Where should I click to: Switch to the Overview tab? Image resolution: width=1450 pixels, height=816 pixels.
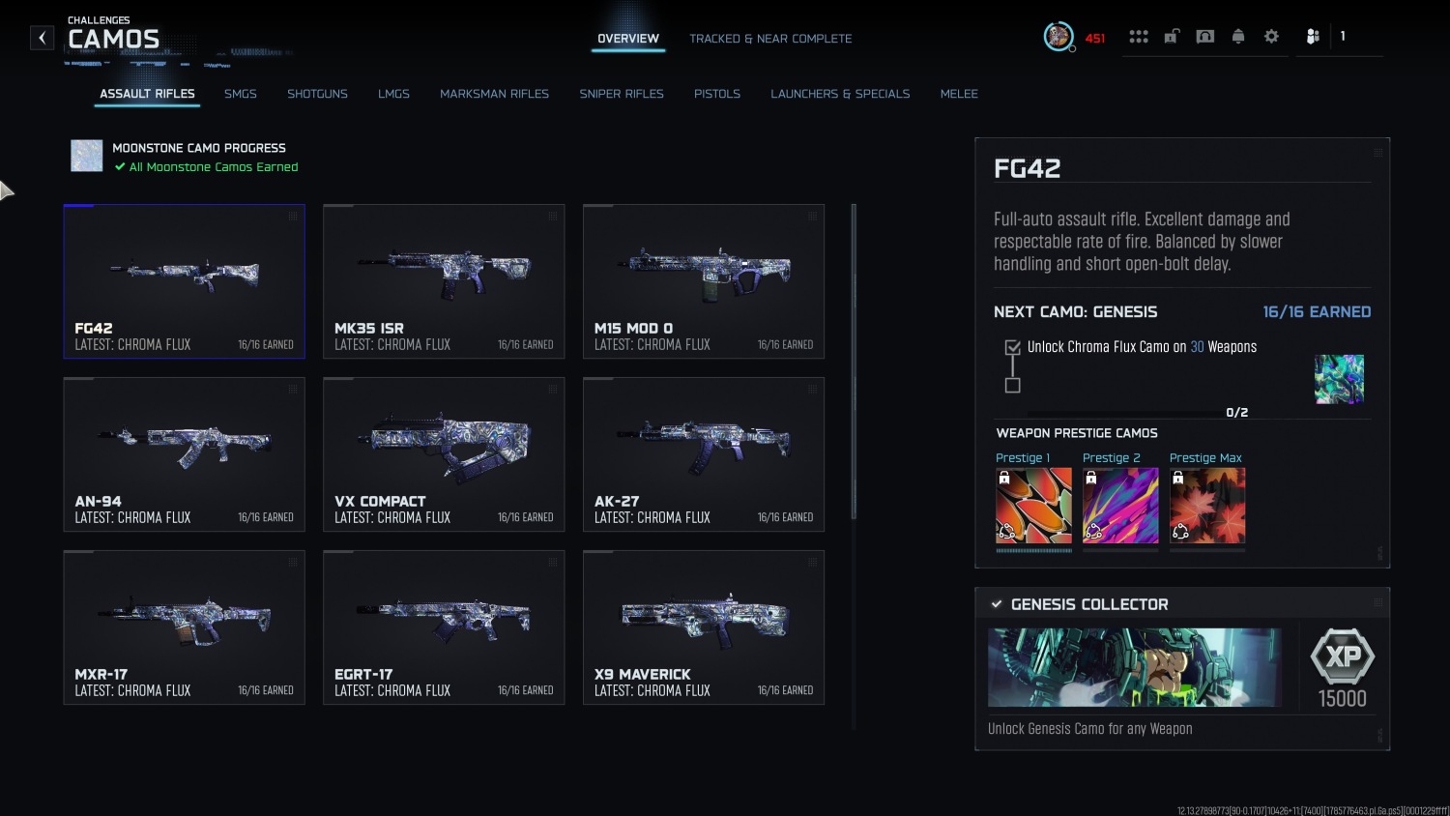[x=628, y=39]
